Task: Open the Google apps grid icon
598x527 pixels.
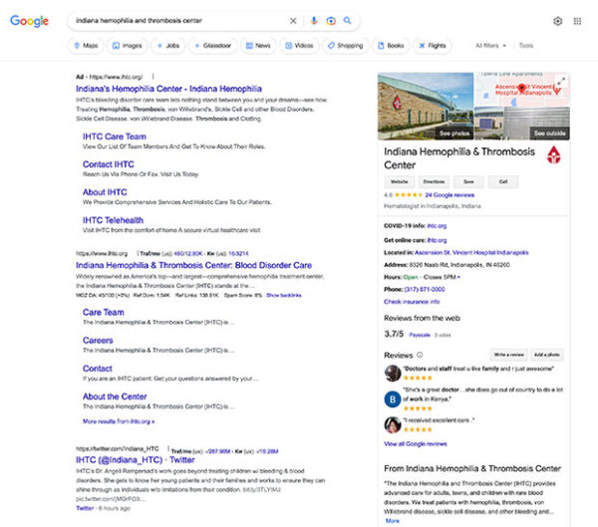Action: [577, 21]
